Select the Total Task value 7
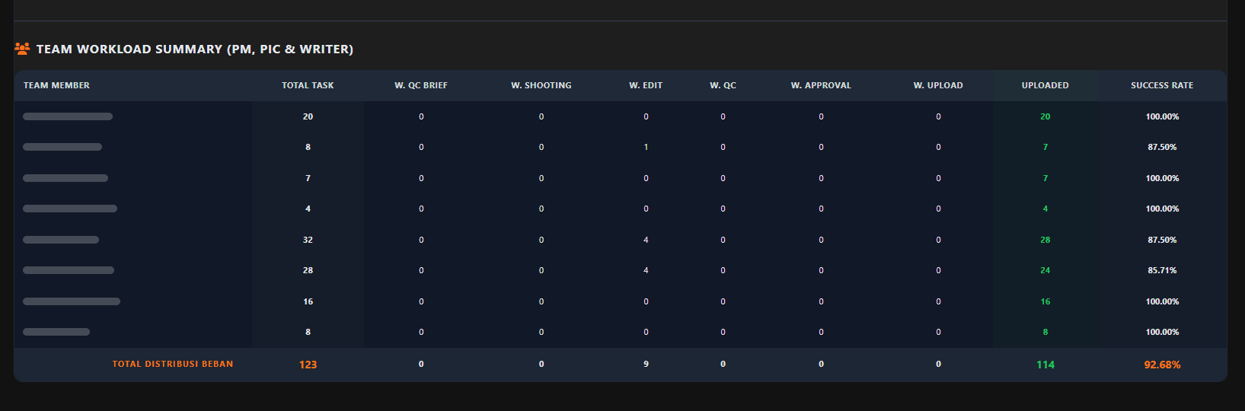 pos(308,178)
